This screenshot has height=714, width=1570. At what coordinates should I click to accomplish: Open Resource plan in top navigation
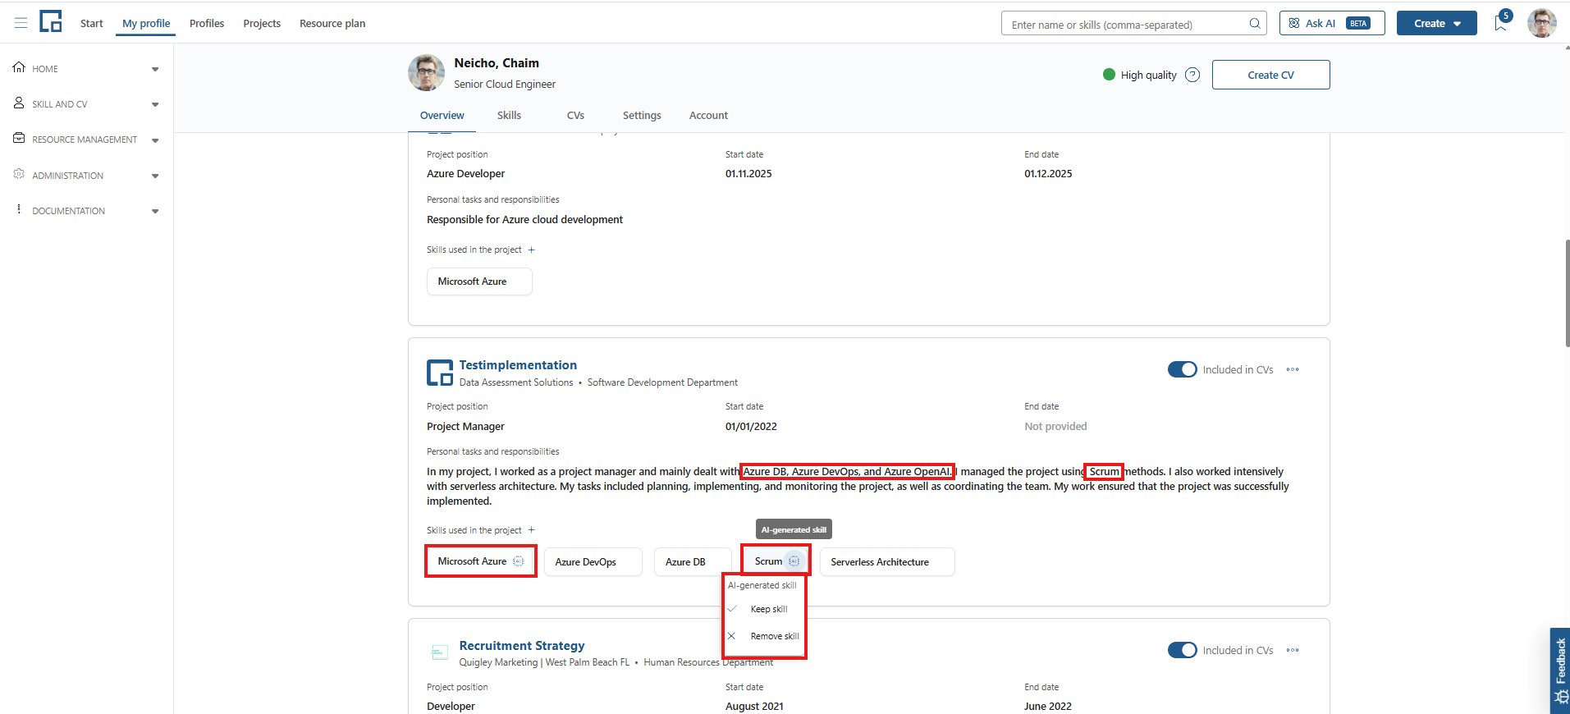(x=332, y=23)
